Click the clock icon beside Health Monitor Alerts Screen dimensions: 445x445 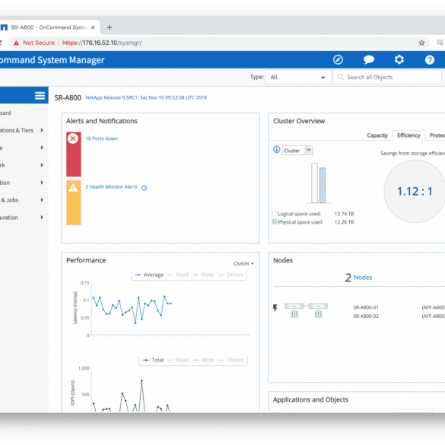pyautogui.click(x=145, y=188)
